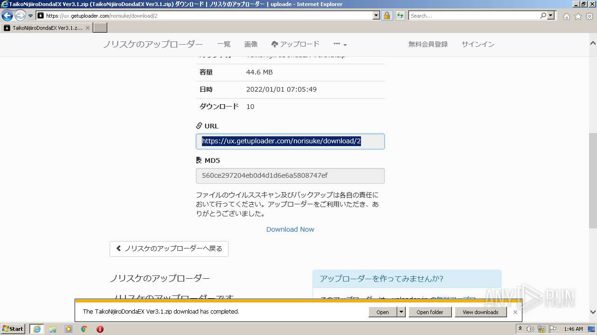Click the address bar URL field
597x335 pixels.
pyautogui.click(x=204, y=16)
